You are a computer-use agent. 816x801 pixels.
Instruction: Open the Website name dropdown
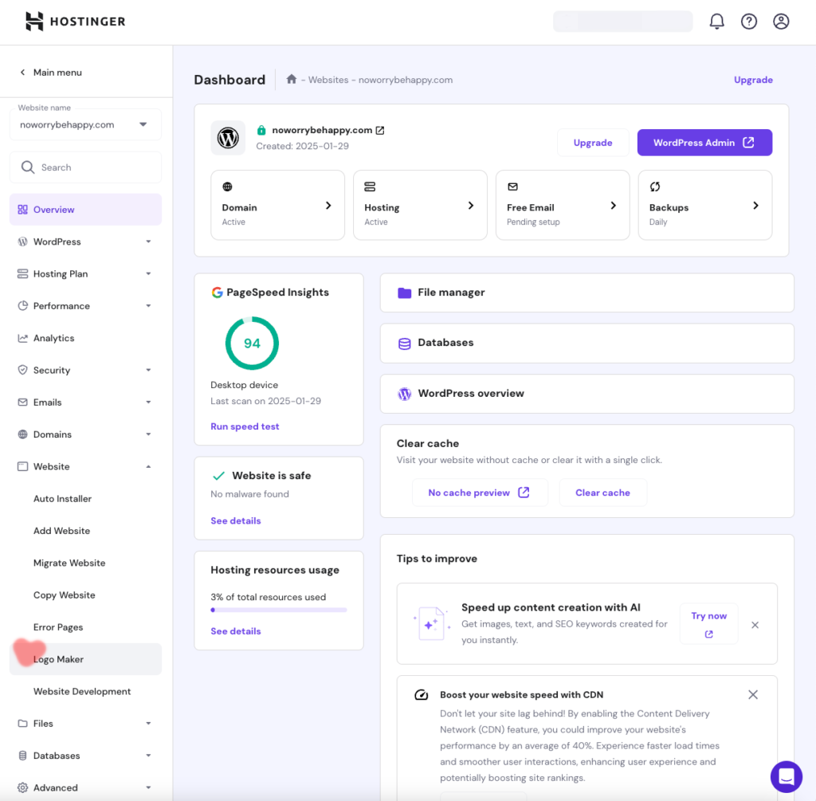tap(85, 124)
